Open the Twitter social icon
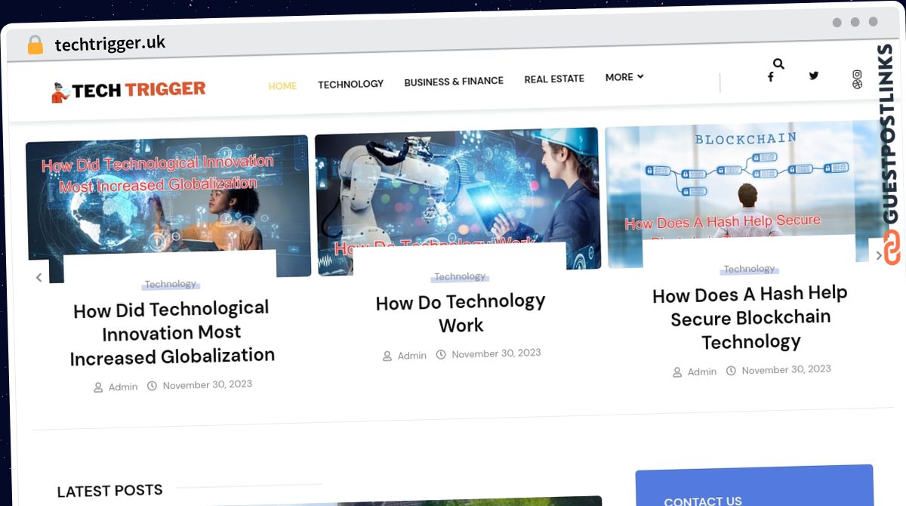The height and width of the screenshot is (506, 906). 814,76
